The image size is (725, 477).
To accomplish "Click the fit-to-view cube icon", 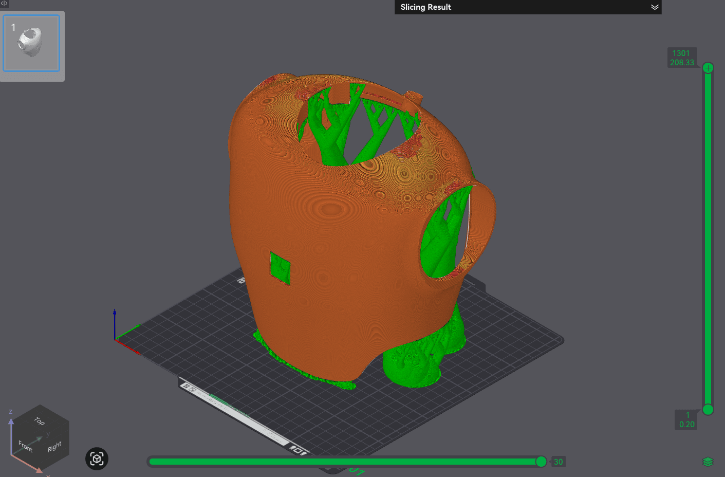I will (97, 458).
